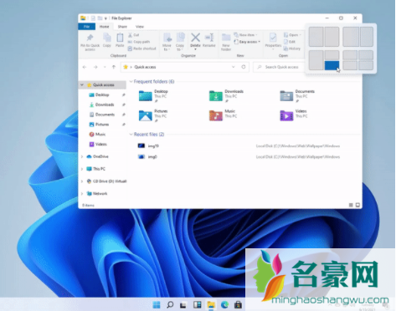Viewport: 396px width, 311px height.
Task: Select Cut in the Clipboard group
Action: point(133,35)
